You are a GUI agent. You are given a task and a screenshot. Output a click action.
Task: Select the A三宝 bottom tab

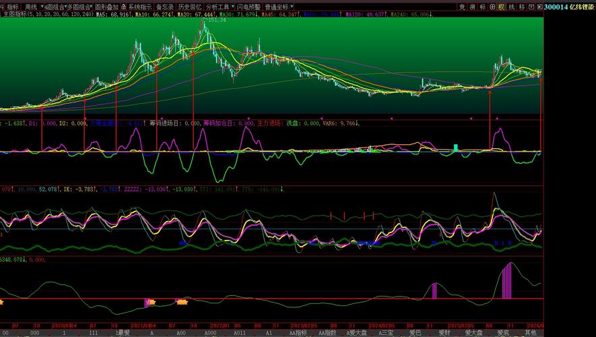(386, 333)
